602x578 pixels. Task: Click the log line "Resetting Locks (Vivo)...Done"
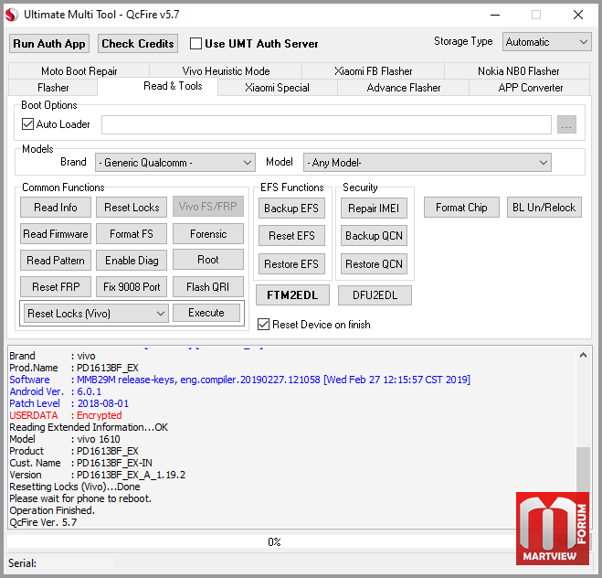pyautogui.click(x=75, y=487)
